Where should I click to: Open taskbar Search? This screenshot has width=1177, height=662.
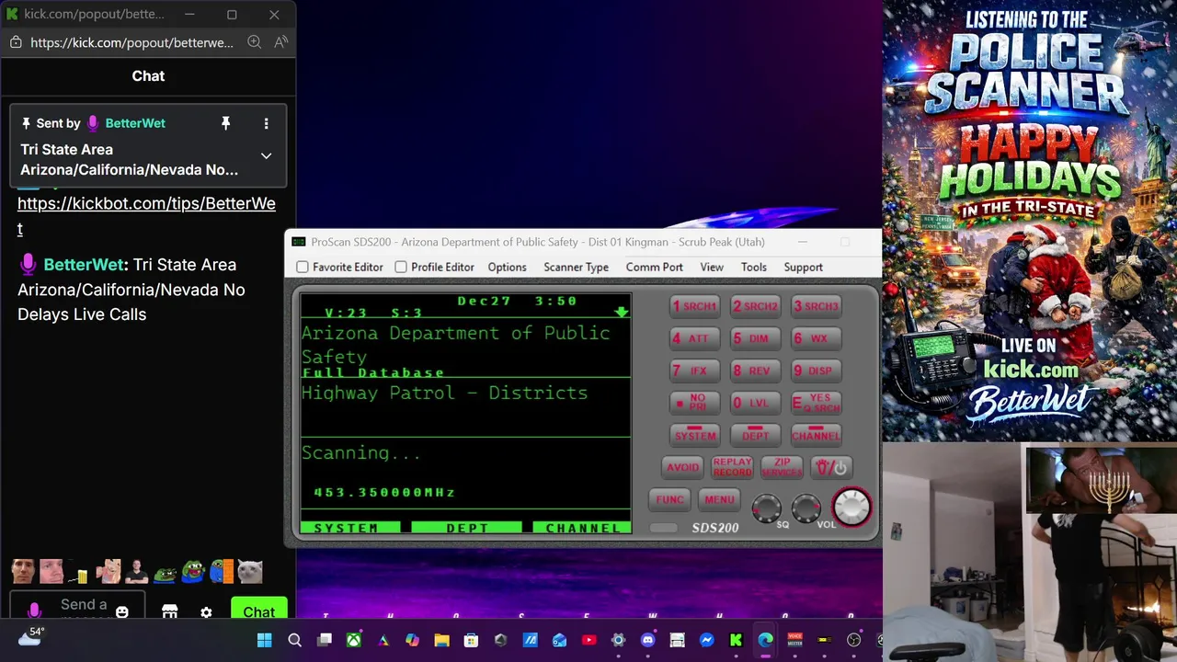pyautogui.click(x=294, y=640)
